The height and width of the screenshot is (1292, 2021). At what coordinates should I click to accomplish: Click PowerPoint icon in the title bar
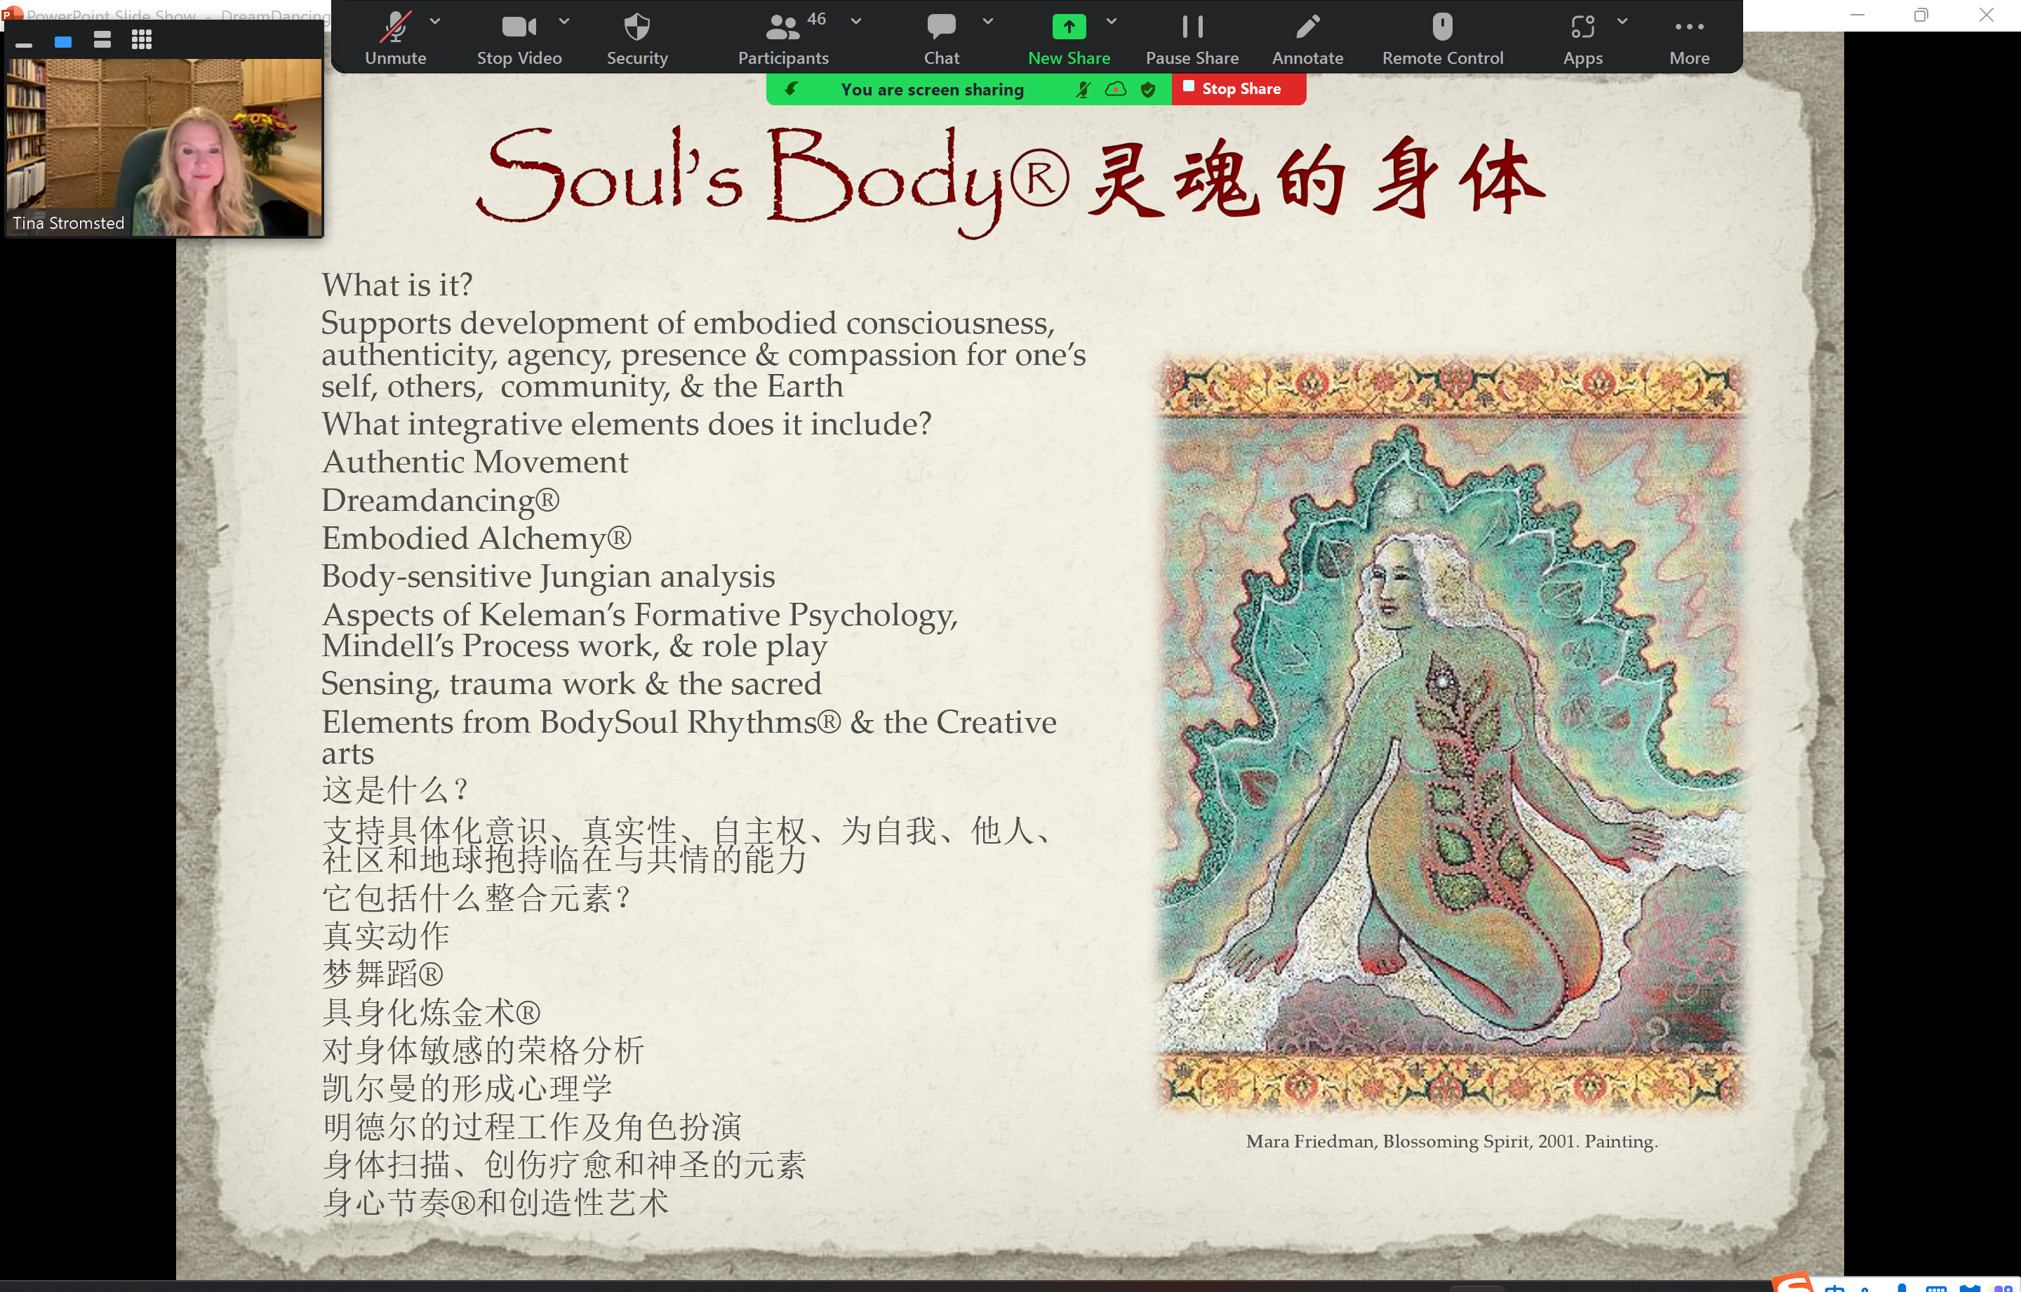(x=12, y=14)
